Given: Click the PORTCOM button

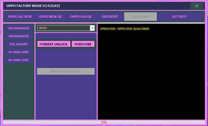Looking at the screenshot, I should pos(83,44).
